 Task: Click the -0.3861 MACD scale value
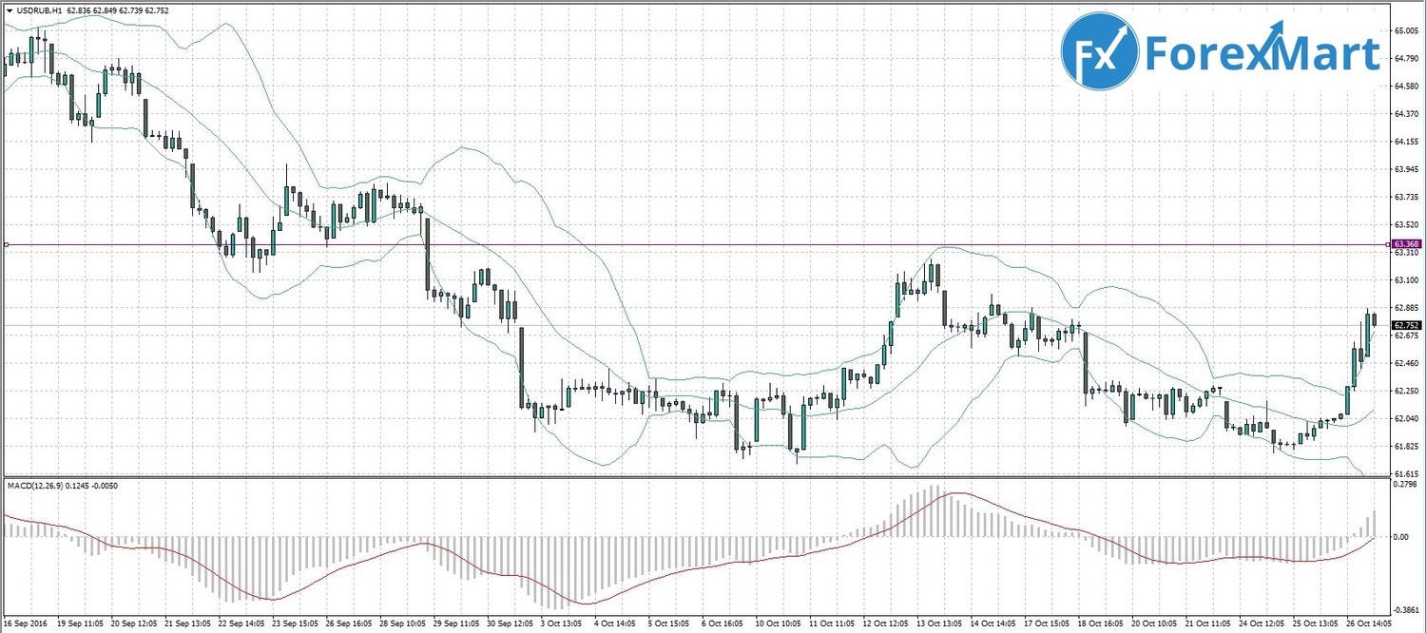[x=1406, y=611]
